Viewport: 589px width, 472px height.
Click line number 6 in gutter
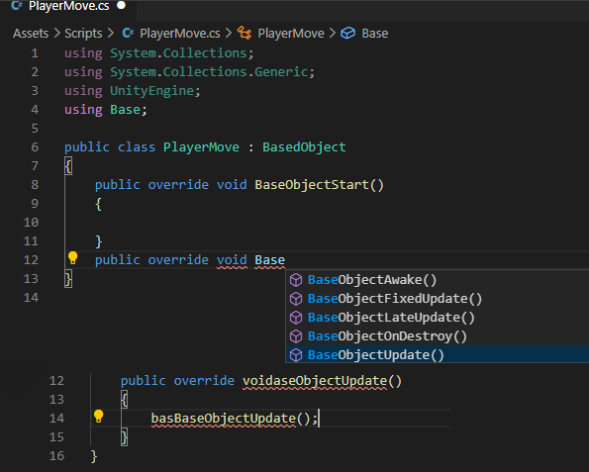click(x=35, y=146)
